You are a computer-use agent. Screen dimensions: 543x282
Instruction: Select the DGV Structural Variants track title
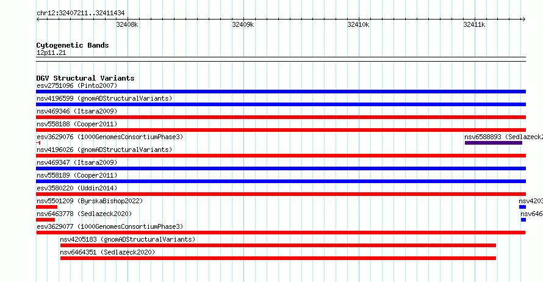[x=85, y=78]
